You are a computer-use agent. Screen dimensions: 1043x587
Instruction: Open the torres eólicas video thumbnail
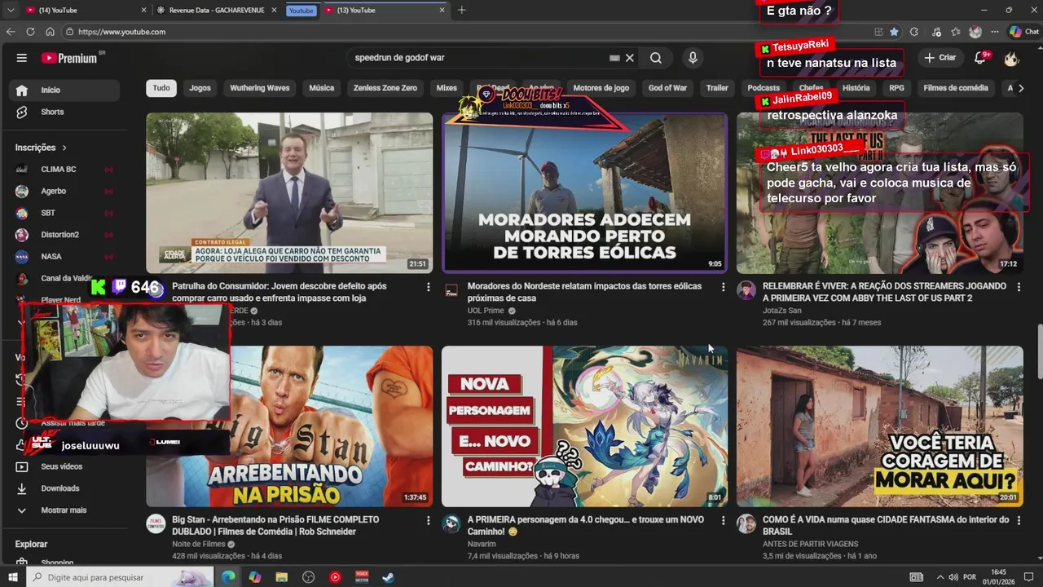pyautogui.click(x=584, y=192)
